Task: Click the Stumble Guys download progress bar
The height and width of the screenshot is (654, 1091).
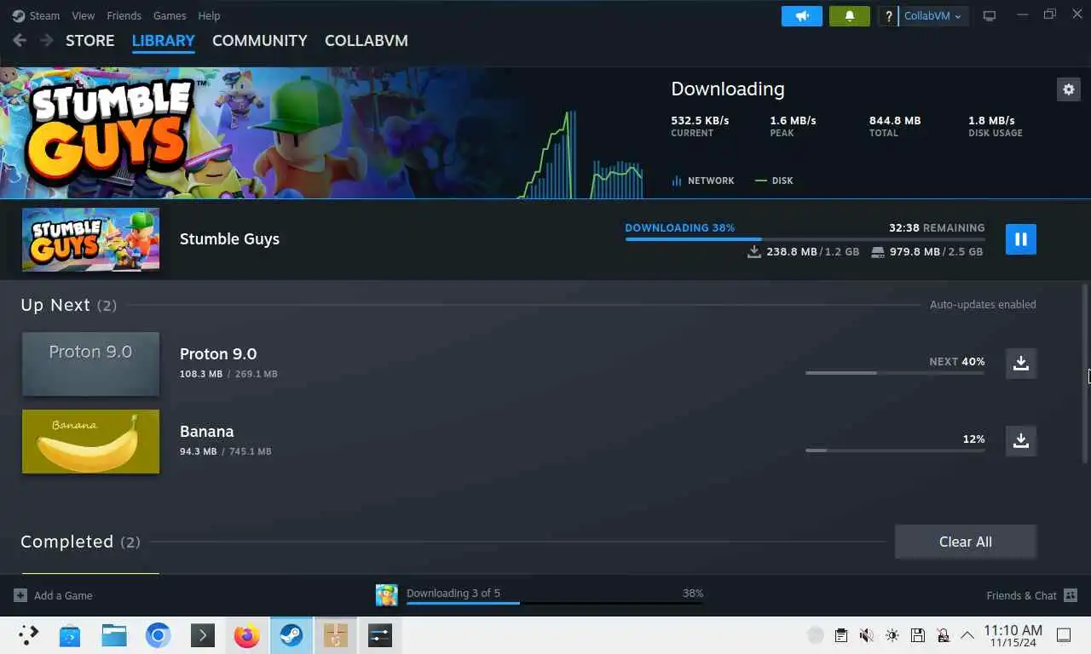Action: [x=805, y=239]
